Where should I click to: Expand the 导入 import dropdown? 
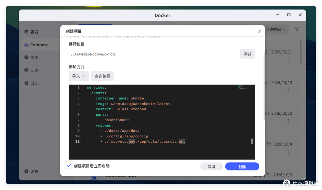click(79, 76)
